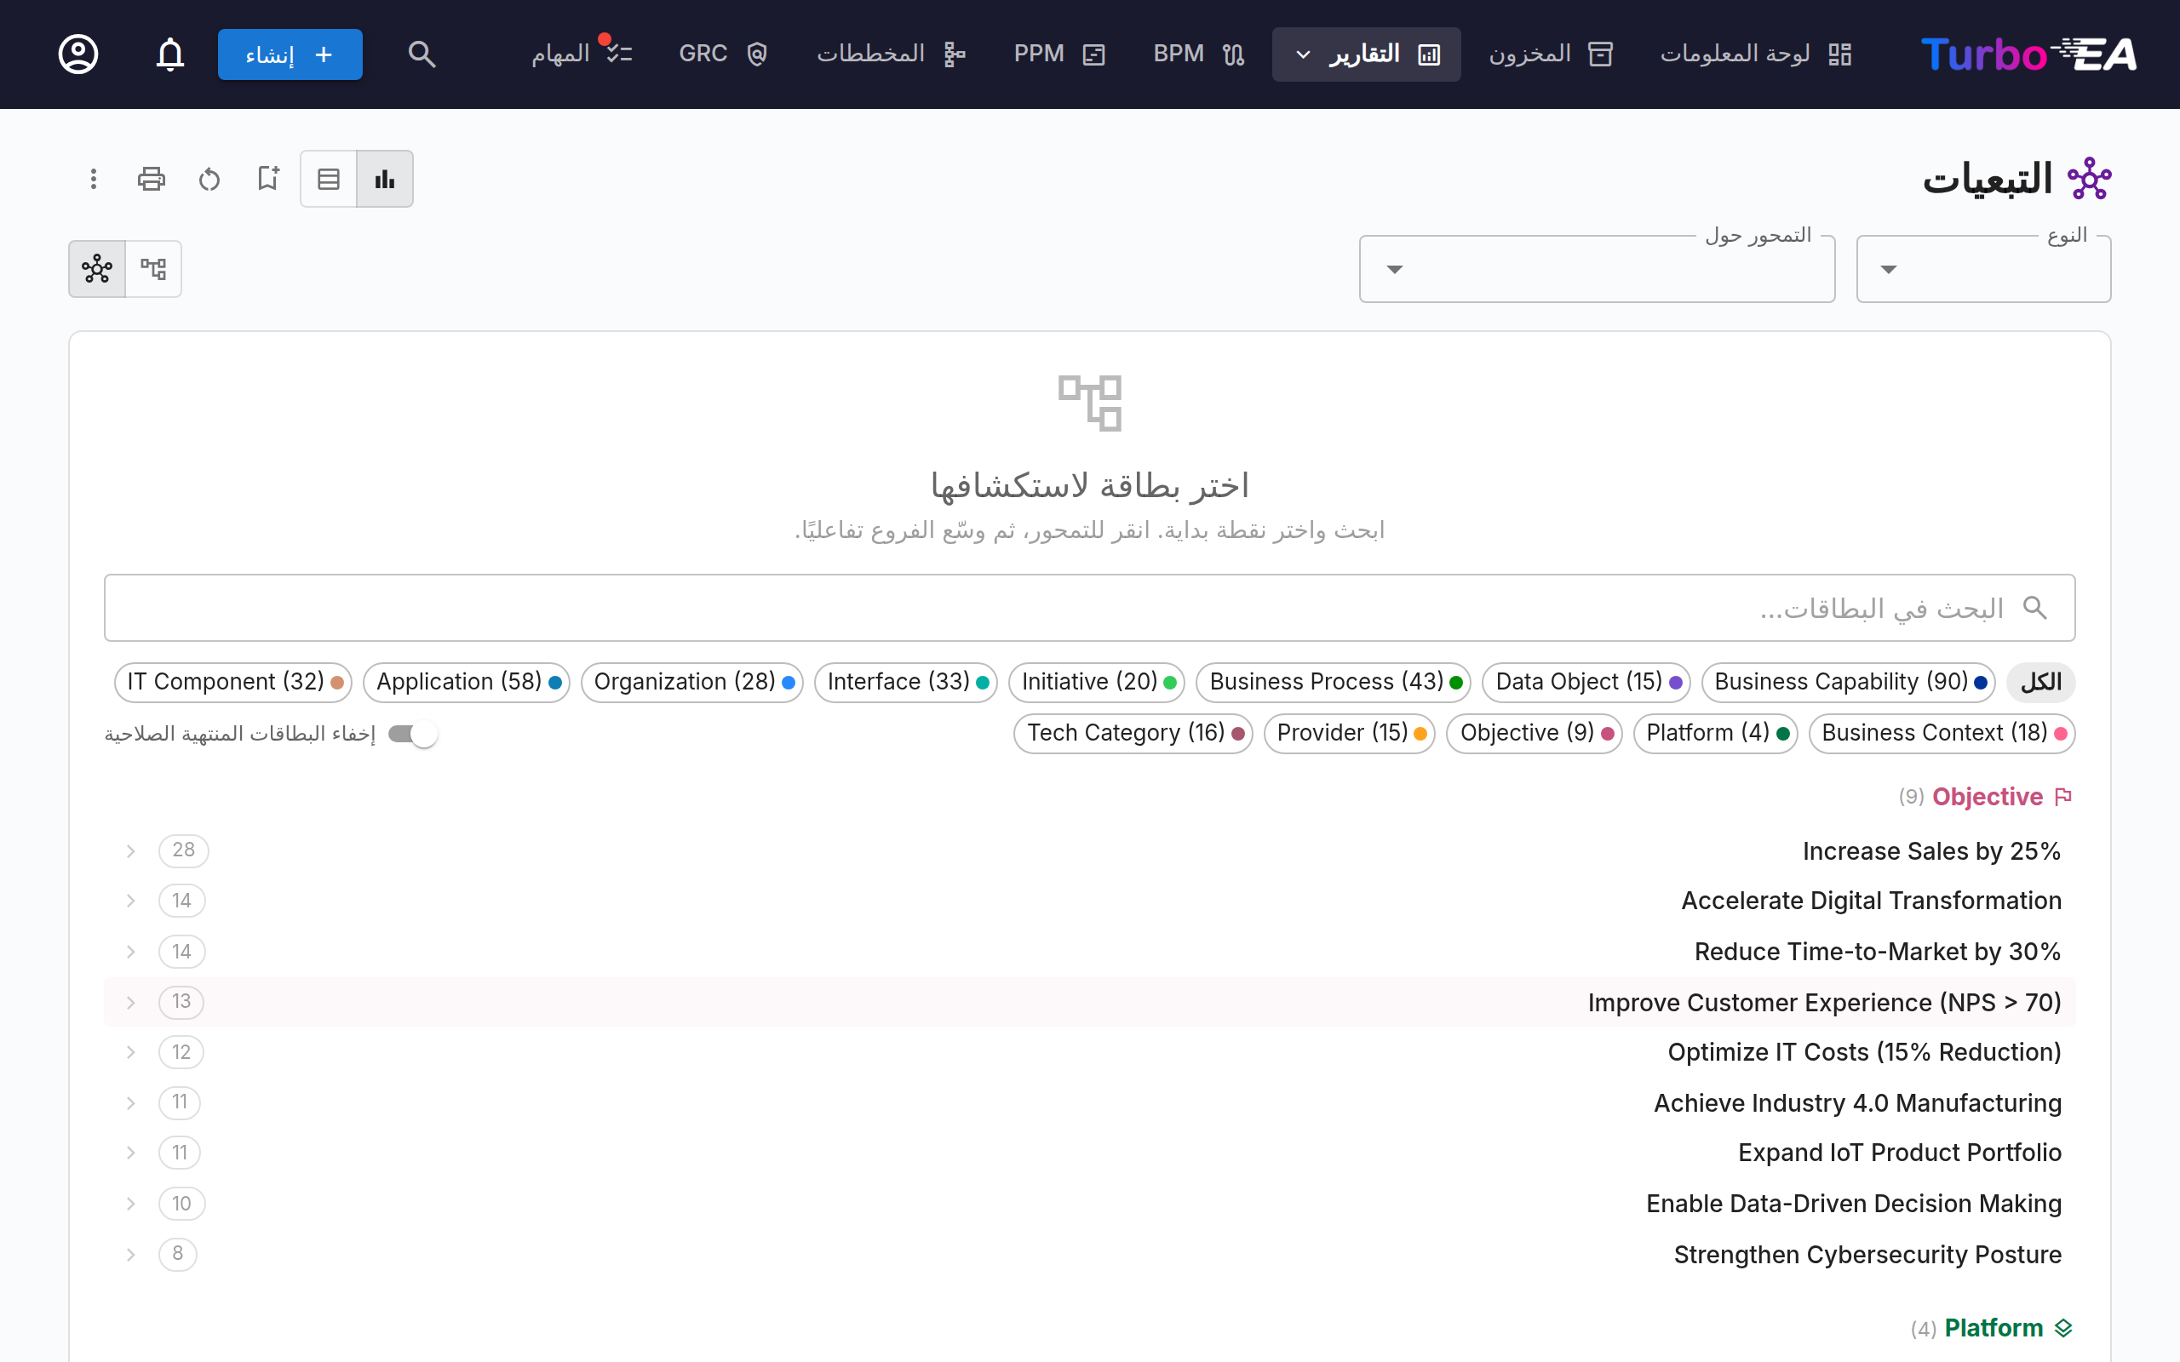
Task: Expand chevron next to count 10
Action: click(x=130, y=1204)
